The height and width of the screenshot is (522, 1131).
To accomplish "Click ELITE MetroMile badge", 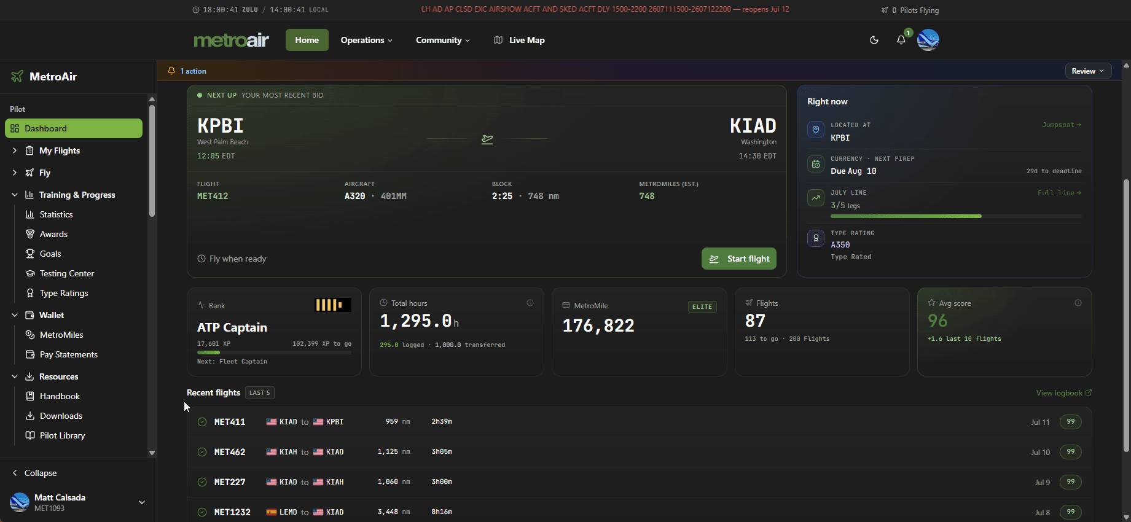I will tap(702, 306).
